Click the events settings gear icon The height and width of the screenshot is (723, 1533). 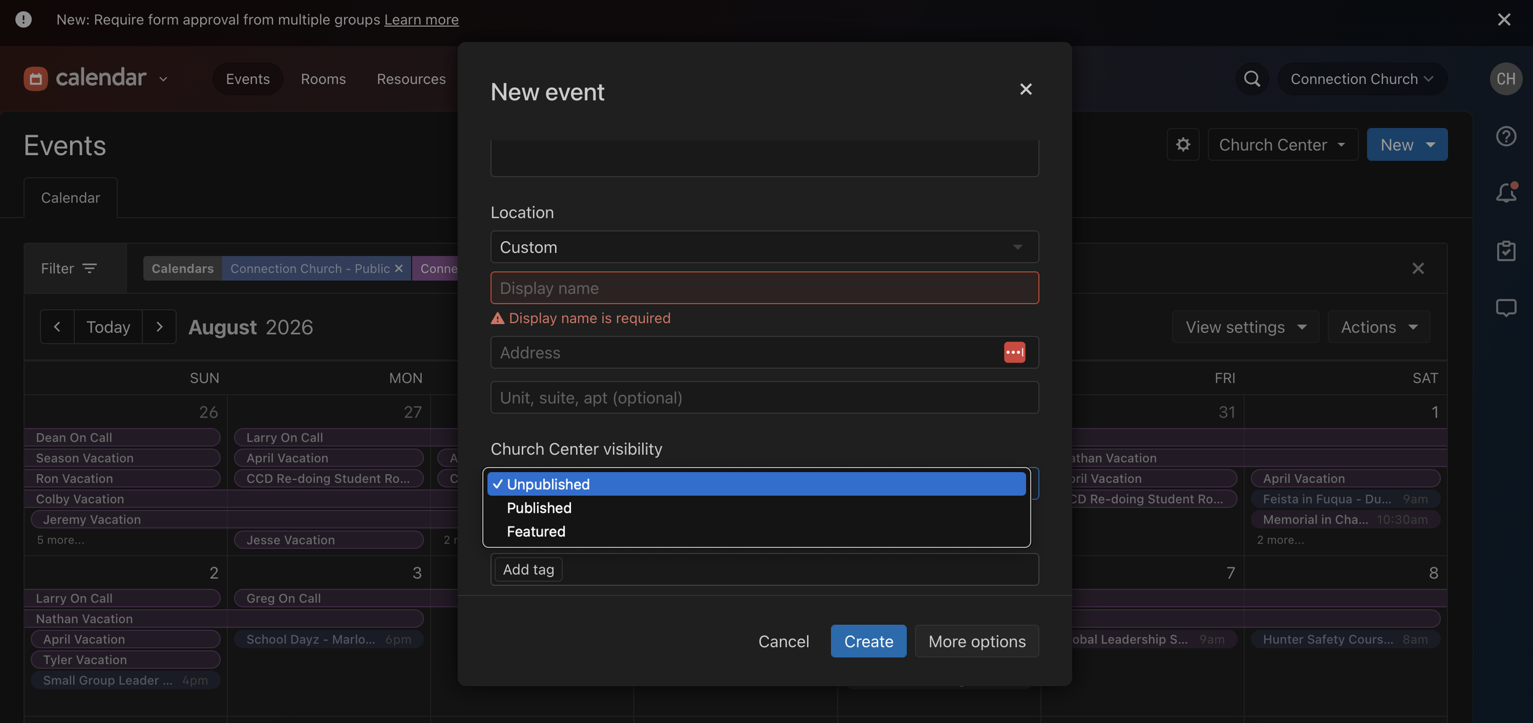pos(1183,145)
